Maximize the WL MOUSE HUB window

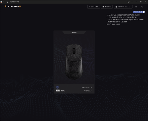click(x=141, y=2)
